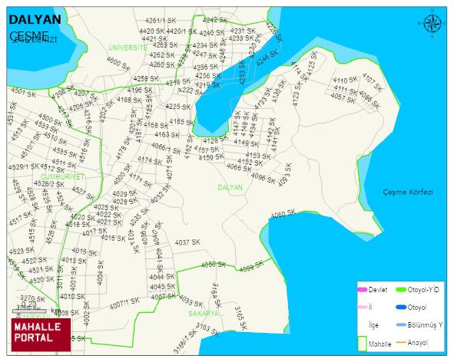Image resolution: width=454 pixels, height=362 pixels.
Task: Select the CUMHURİYET neighborhood label
Action: 62,176
